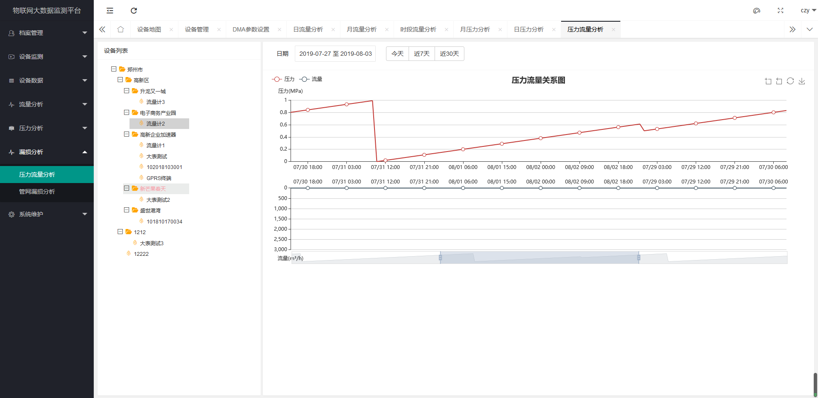This screenshot has height=398, width=818.
Task: Click the left handle of chart zoom slider
Action: click(x=441, y=258)
